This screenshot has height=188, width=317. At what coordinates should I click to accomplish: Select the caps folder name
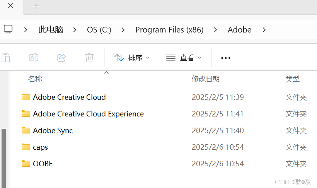click(41, 147)
